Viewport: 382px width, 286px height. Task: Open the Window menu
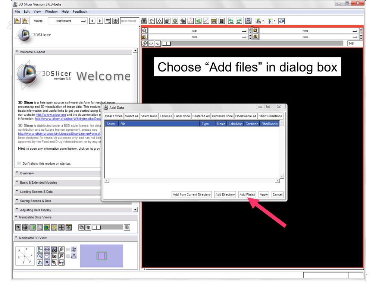click(51, 12)
